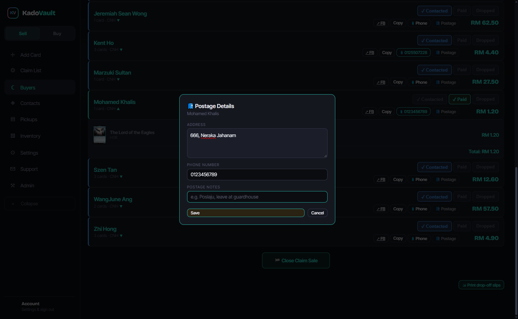Copy Marzuki Sultan's message
The height and width of the screenshot is (319, 518).
(398, 82)
